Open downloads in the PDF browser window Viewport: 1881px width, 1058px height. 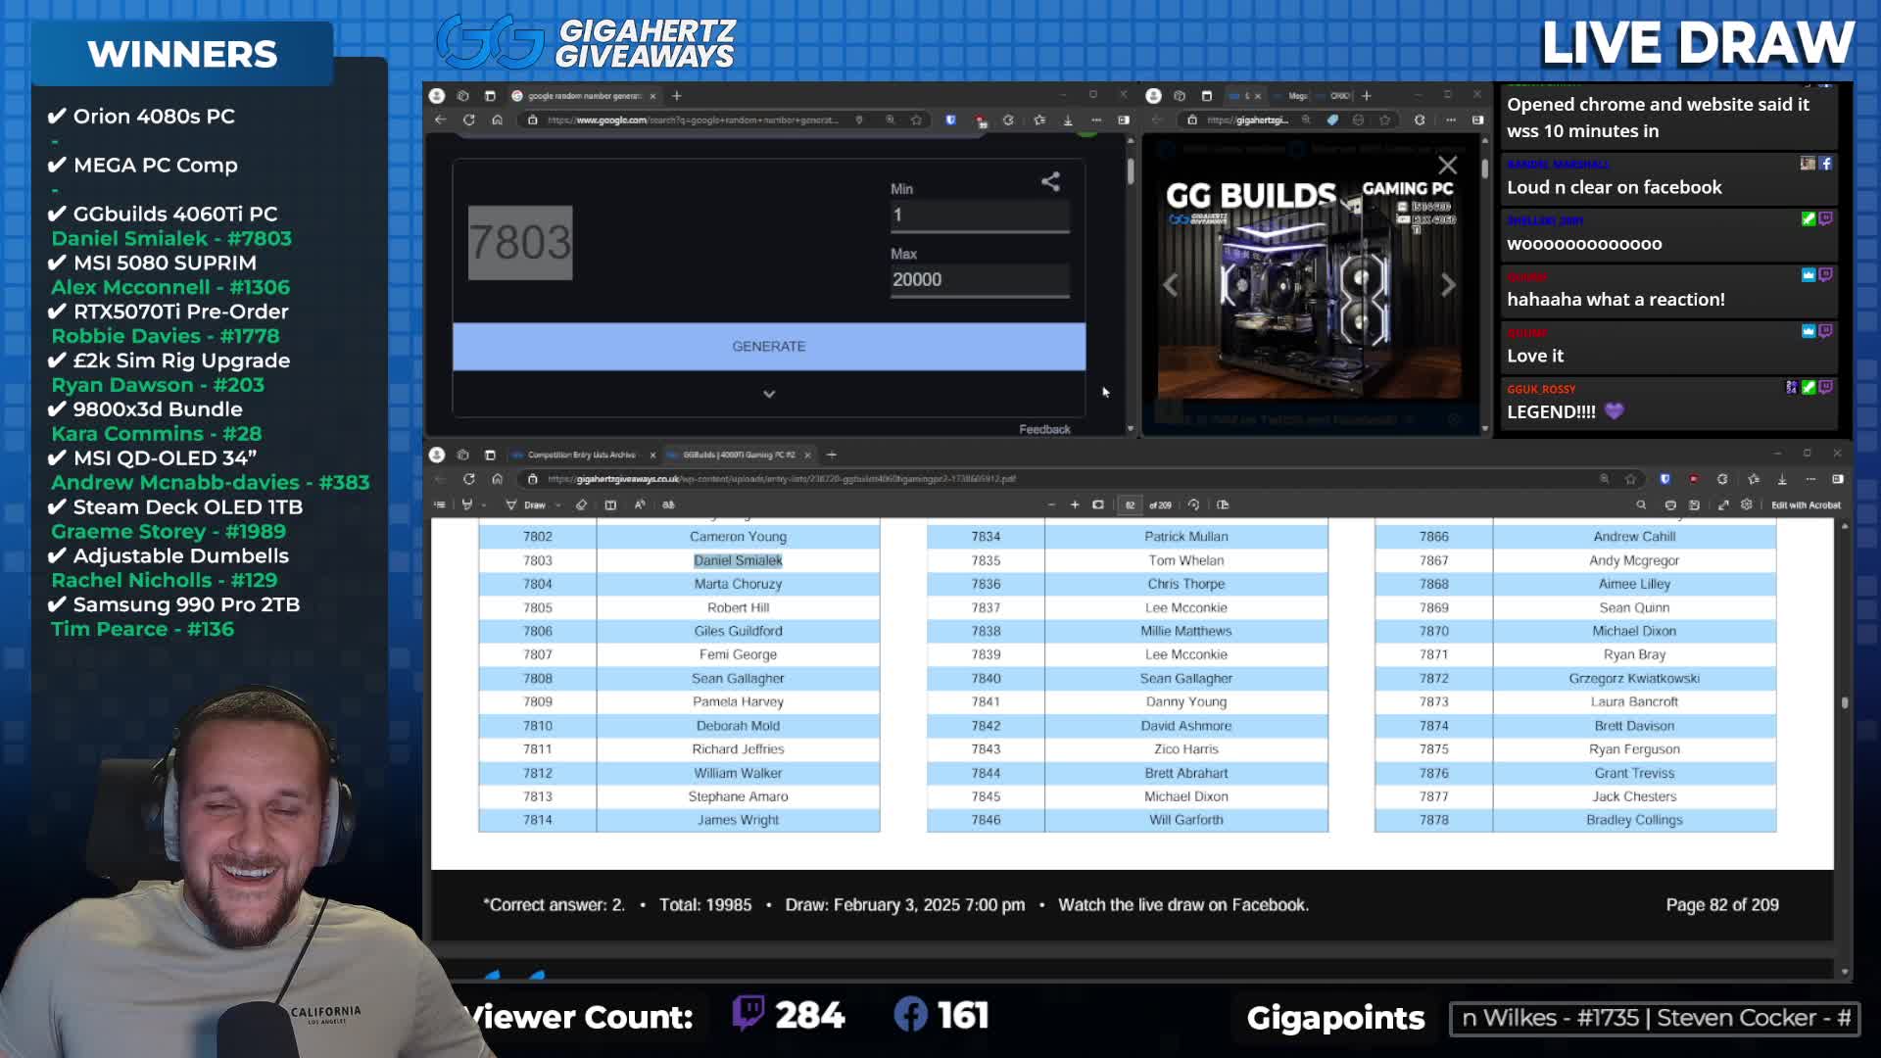pyautogui.click(x=1782, y=479)
